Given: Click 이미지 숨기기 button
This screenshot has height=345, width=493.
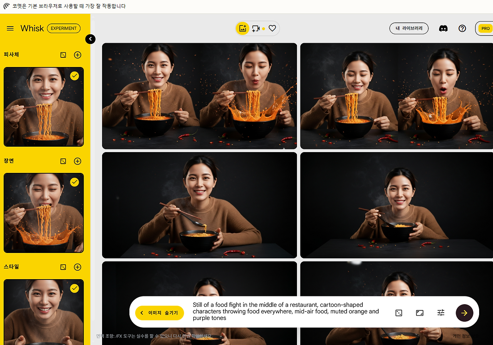Looking at the screenshot, I should (x=159, y=313).
